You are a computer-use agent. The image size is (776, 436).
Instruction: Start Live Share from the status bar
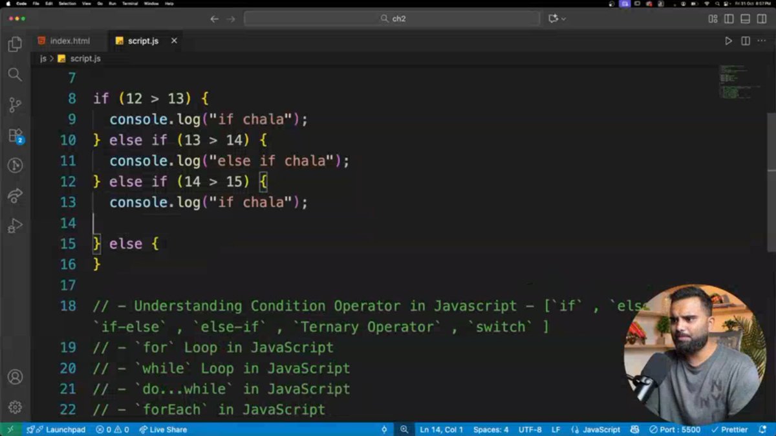click(x=162, y=430)
